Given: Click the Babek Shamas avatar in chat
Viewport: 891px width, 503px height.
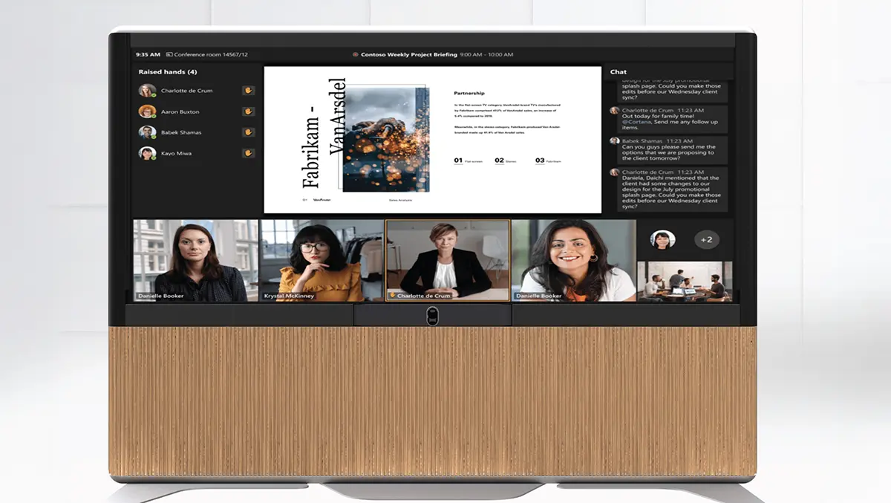Looking at the screenshot, I should tap(615, 140).
